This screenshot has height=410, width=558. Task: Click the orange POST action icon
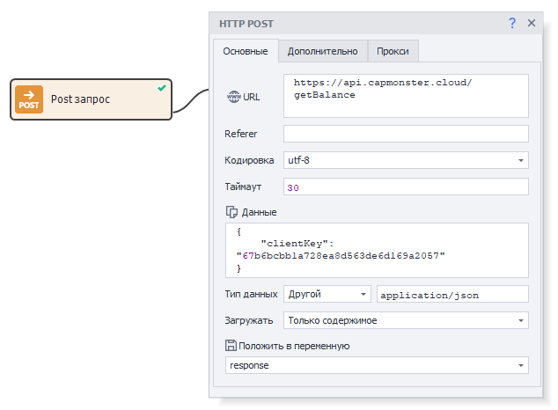[x=29, y=99]
